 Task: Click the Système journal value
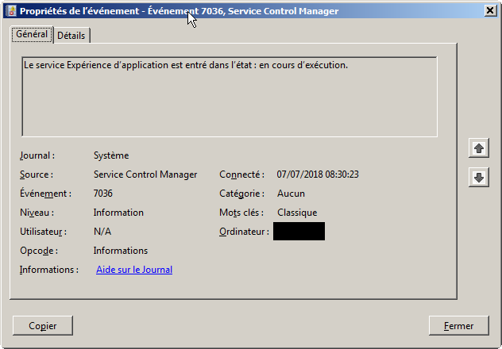111,155
